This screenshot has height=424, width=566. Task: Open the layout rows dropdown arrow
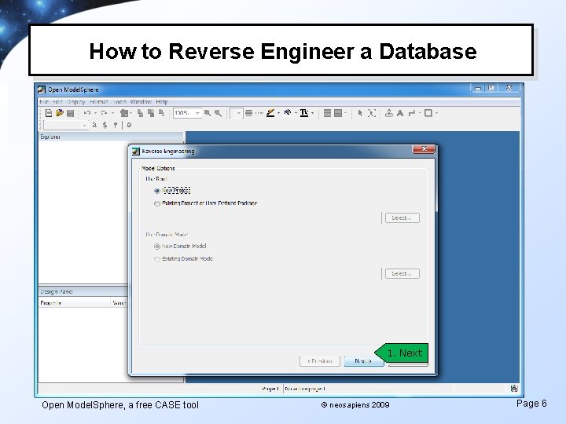tap(345, 113)
